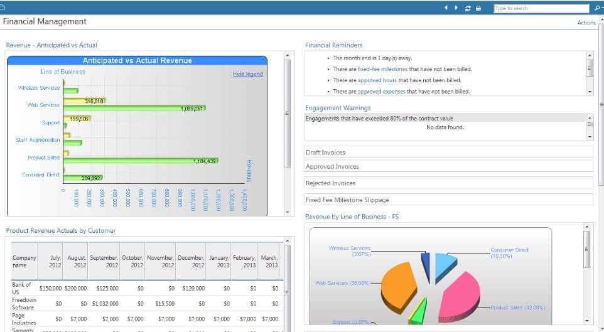This screenshot has height=332, width=604.
Task: Click the magnifier search icon
Action: pyautogui.click(x=596, y=8)
